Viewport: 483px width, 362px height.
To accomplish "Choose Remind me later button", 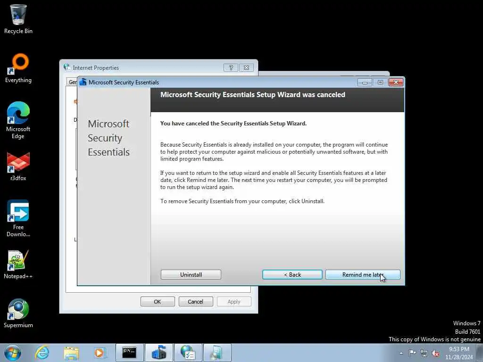I will click(x=363, y=275).
